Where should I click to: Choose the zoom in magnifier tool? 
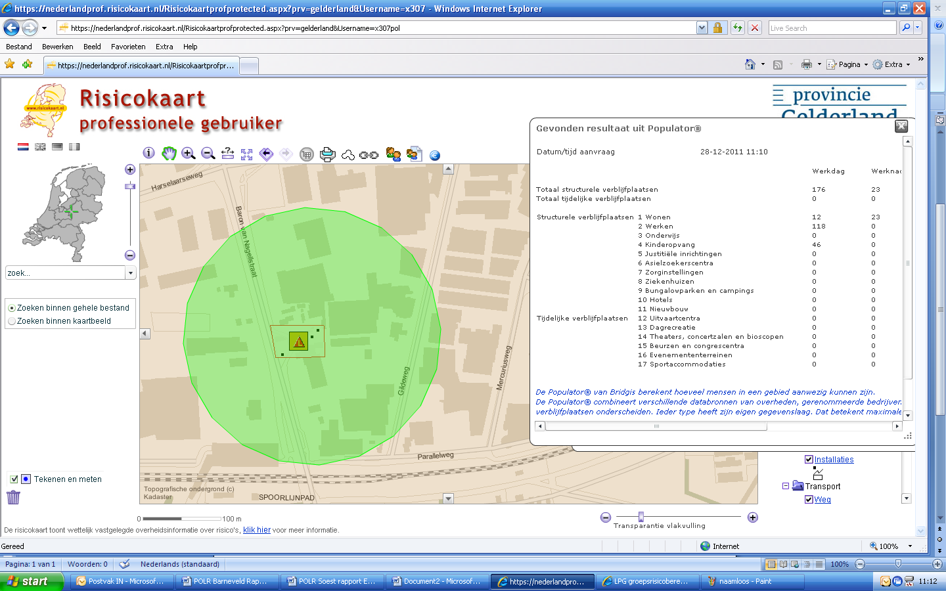[189, 153]
